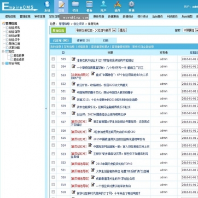This screenshot has height=198, width=198.
Task: Open the 信息 (Info) notepad icon
Action: coord(61,4)
